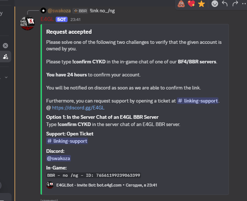Open the discord.gg/E4GL invite link
Screen dimensions: 247x201
pyautogui.click(x=78, y=108)
